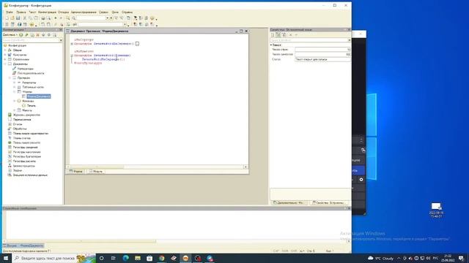Expand the Константы tree node
The width and height of the screenshot is (469, 263).
(x=5, y=55)
